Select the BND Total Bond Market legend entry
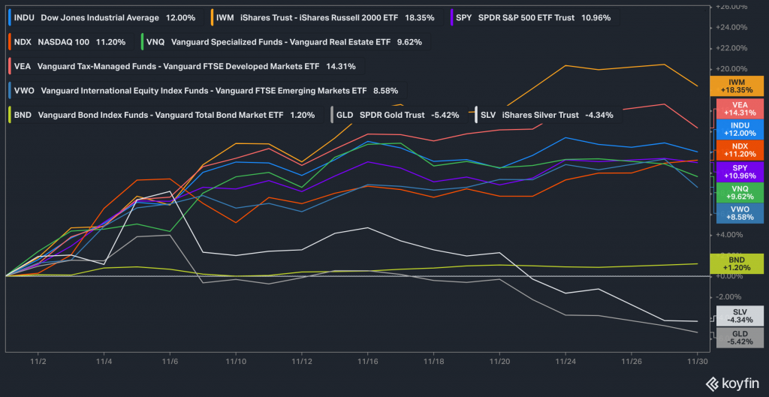 [164, 116]
